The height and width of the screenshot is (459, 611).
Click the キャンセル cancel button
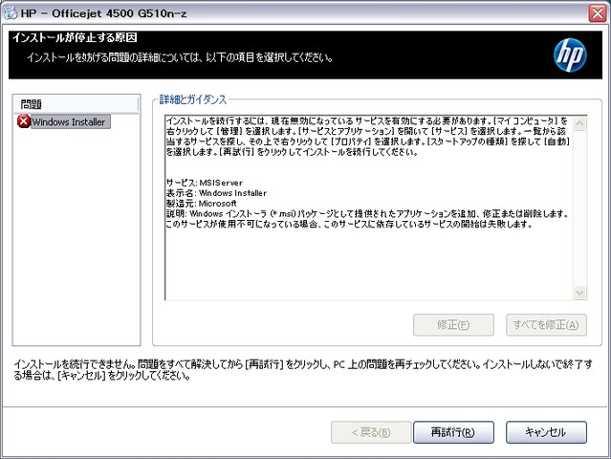coord(546,432)
